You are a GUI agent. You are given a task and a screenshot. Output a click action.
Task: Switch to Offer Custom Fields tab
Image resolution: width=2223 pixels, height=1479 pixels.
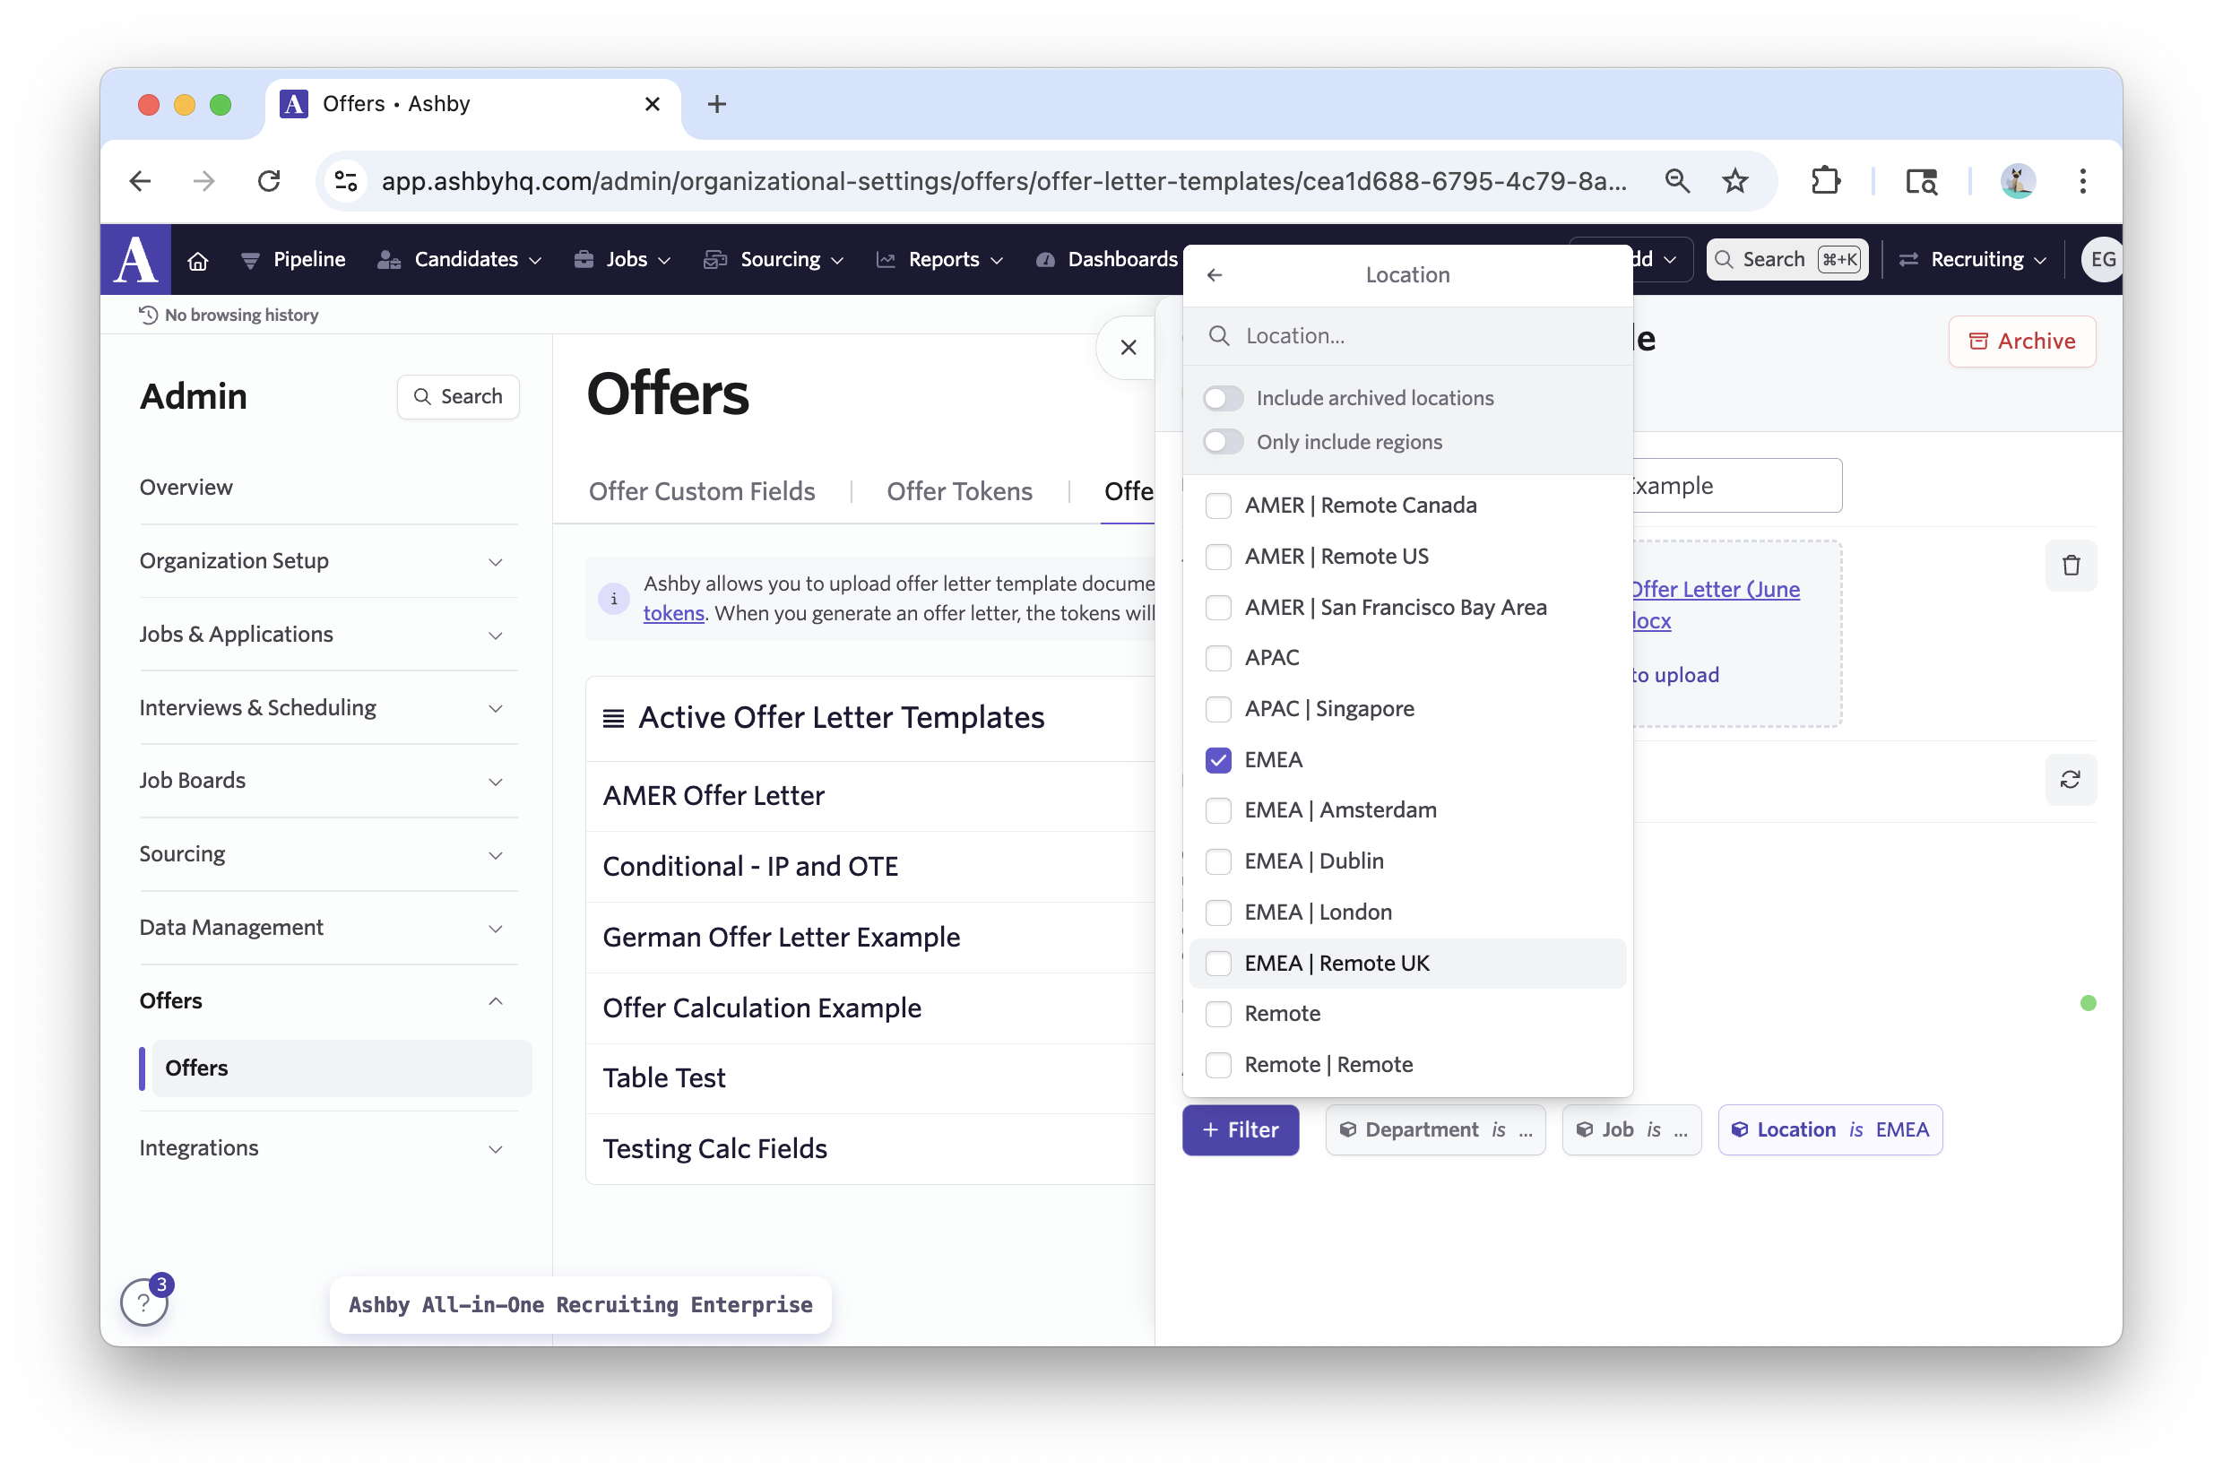click(x=702, y=491)
